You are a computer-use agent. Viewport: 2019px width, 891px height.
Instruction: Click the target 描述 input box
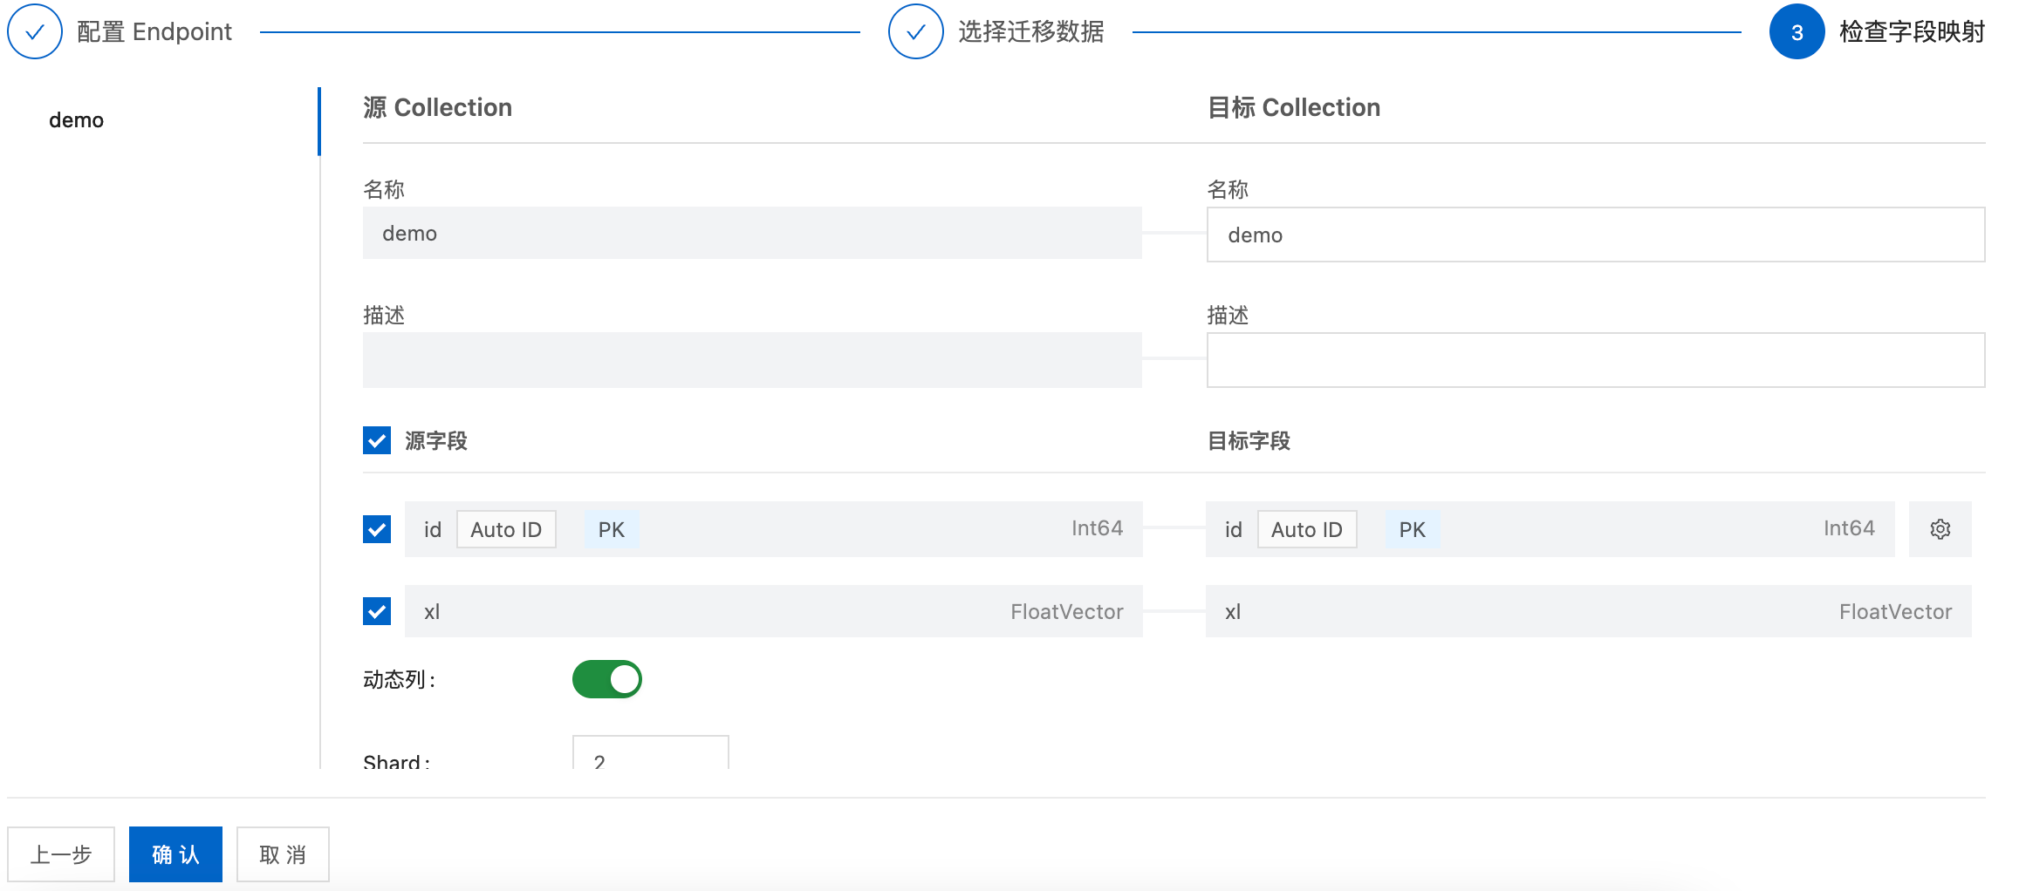click(x=1595, y=360)
